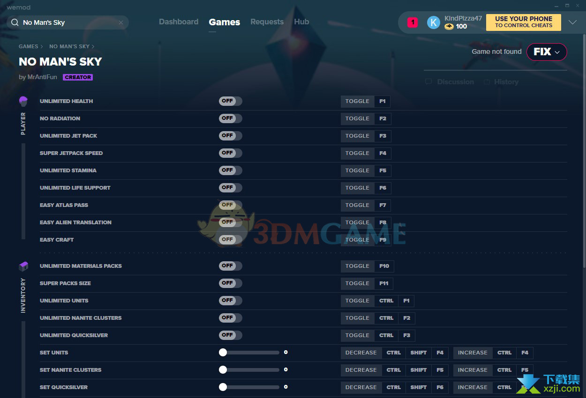Click TOGGLE button for Unlimited Life Support
The image size is (586, 398).
pos(358,188)
